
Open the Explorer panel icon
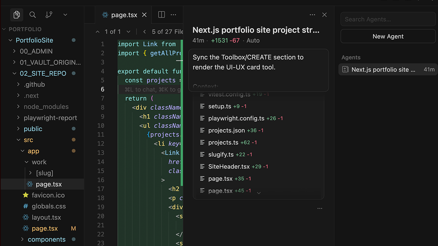[16, 15]
